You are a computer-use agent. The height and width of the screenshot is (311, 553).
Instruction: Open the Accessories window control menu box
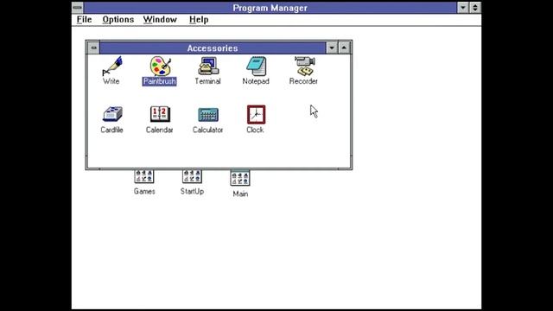(93, 48)
